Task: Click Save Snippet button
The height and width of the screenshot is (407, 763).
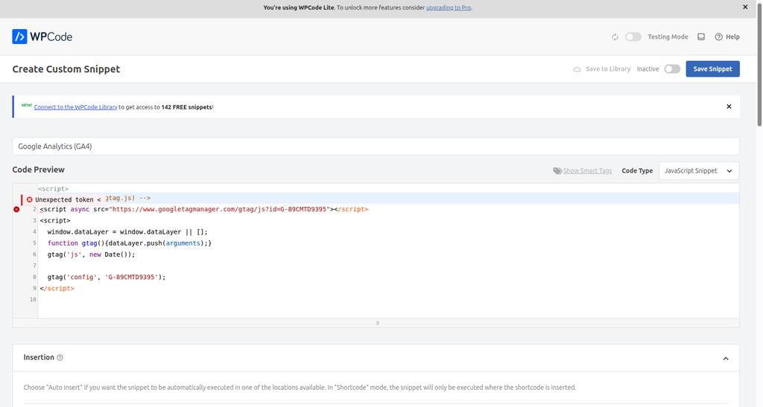Action: 712,69
